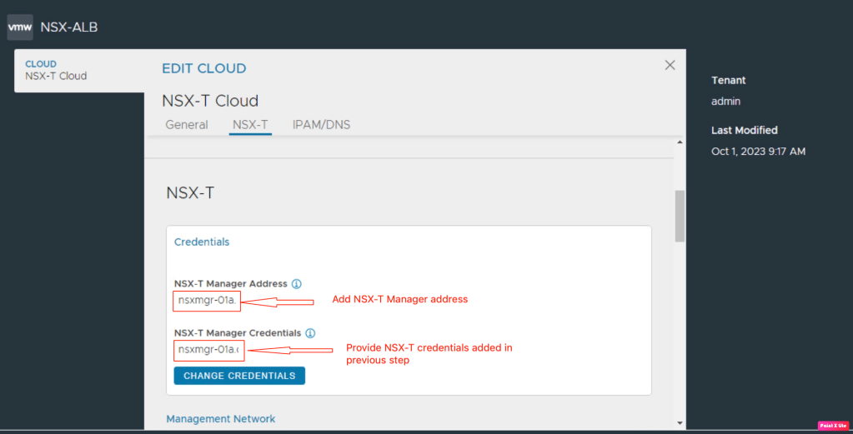Focus the NSX-T Manager Address field
The width and height of the screenshot is (853, 434).
[208, 301]
